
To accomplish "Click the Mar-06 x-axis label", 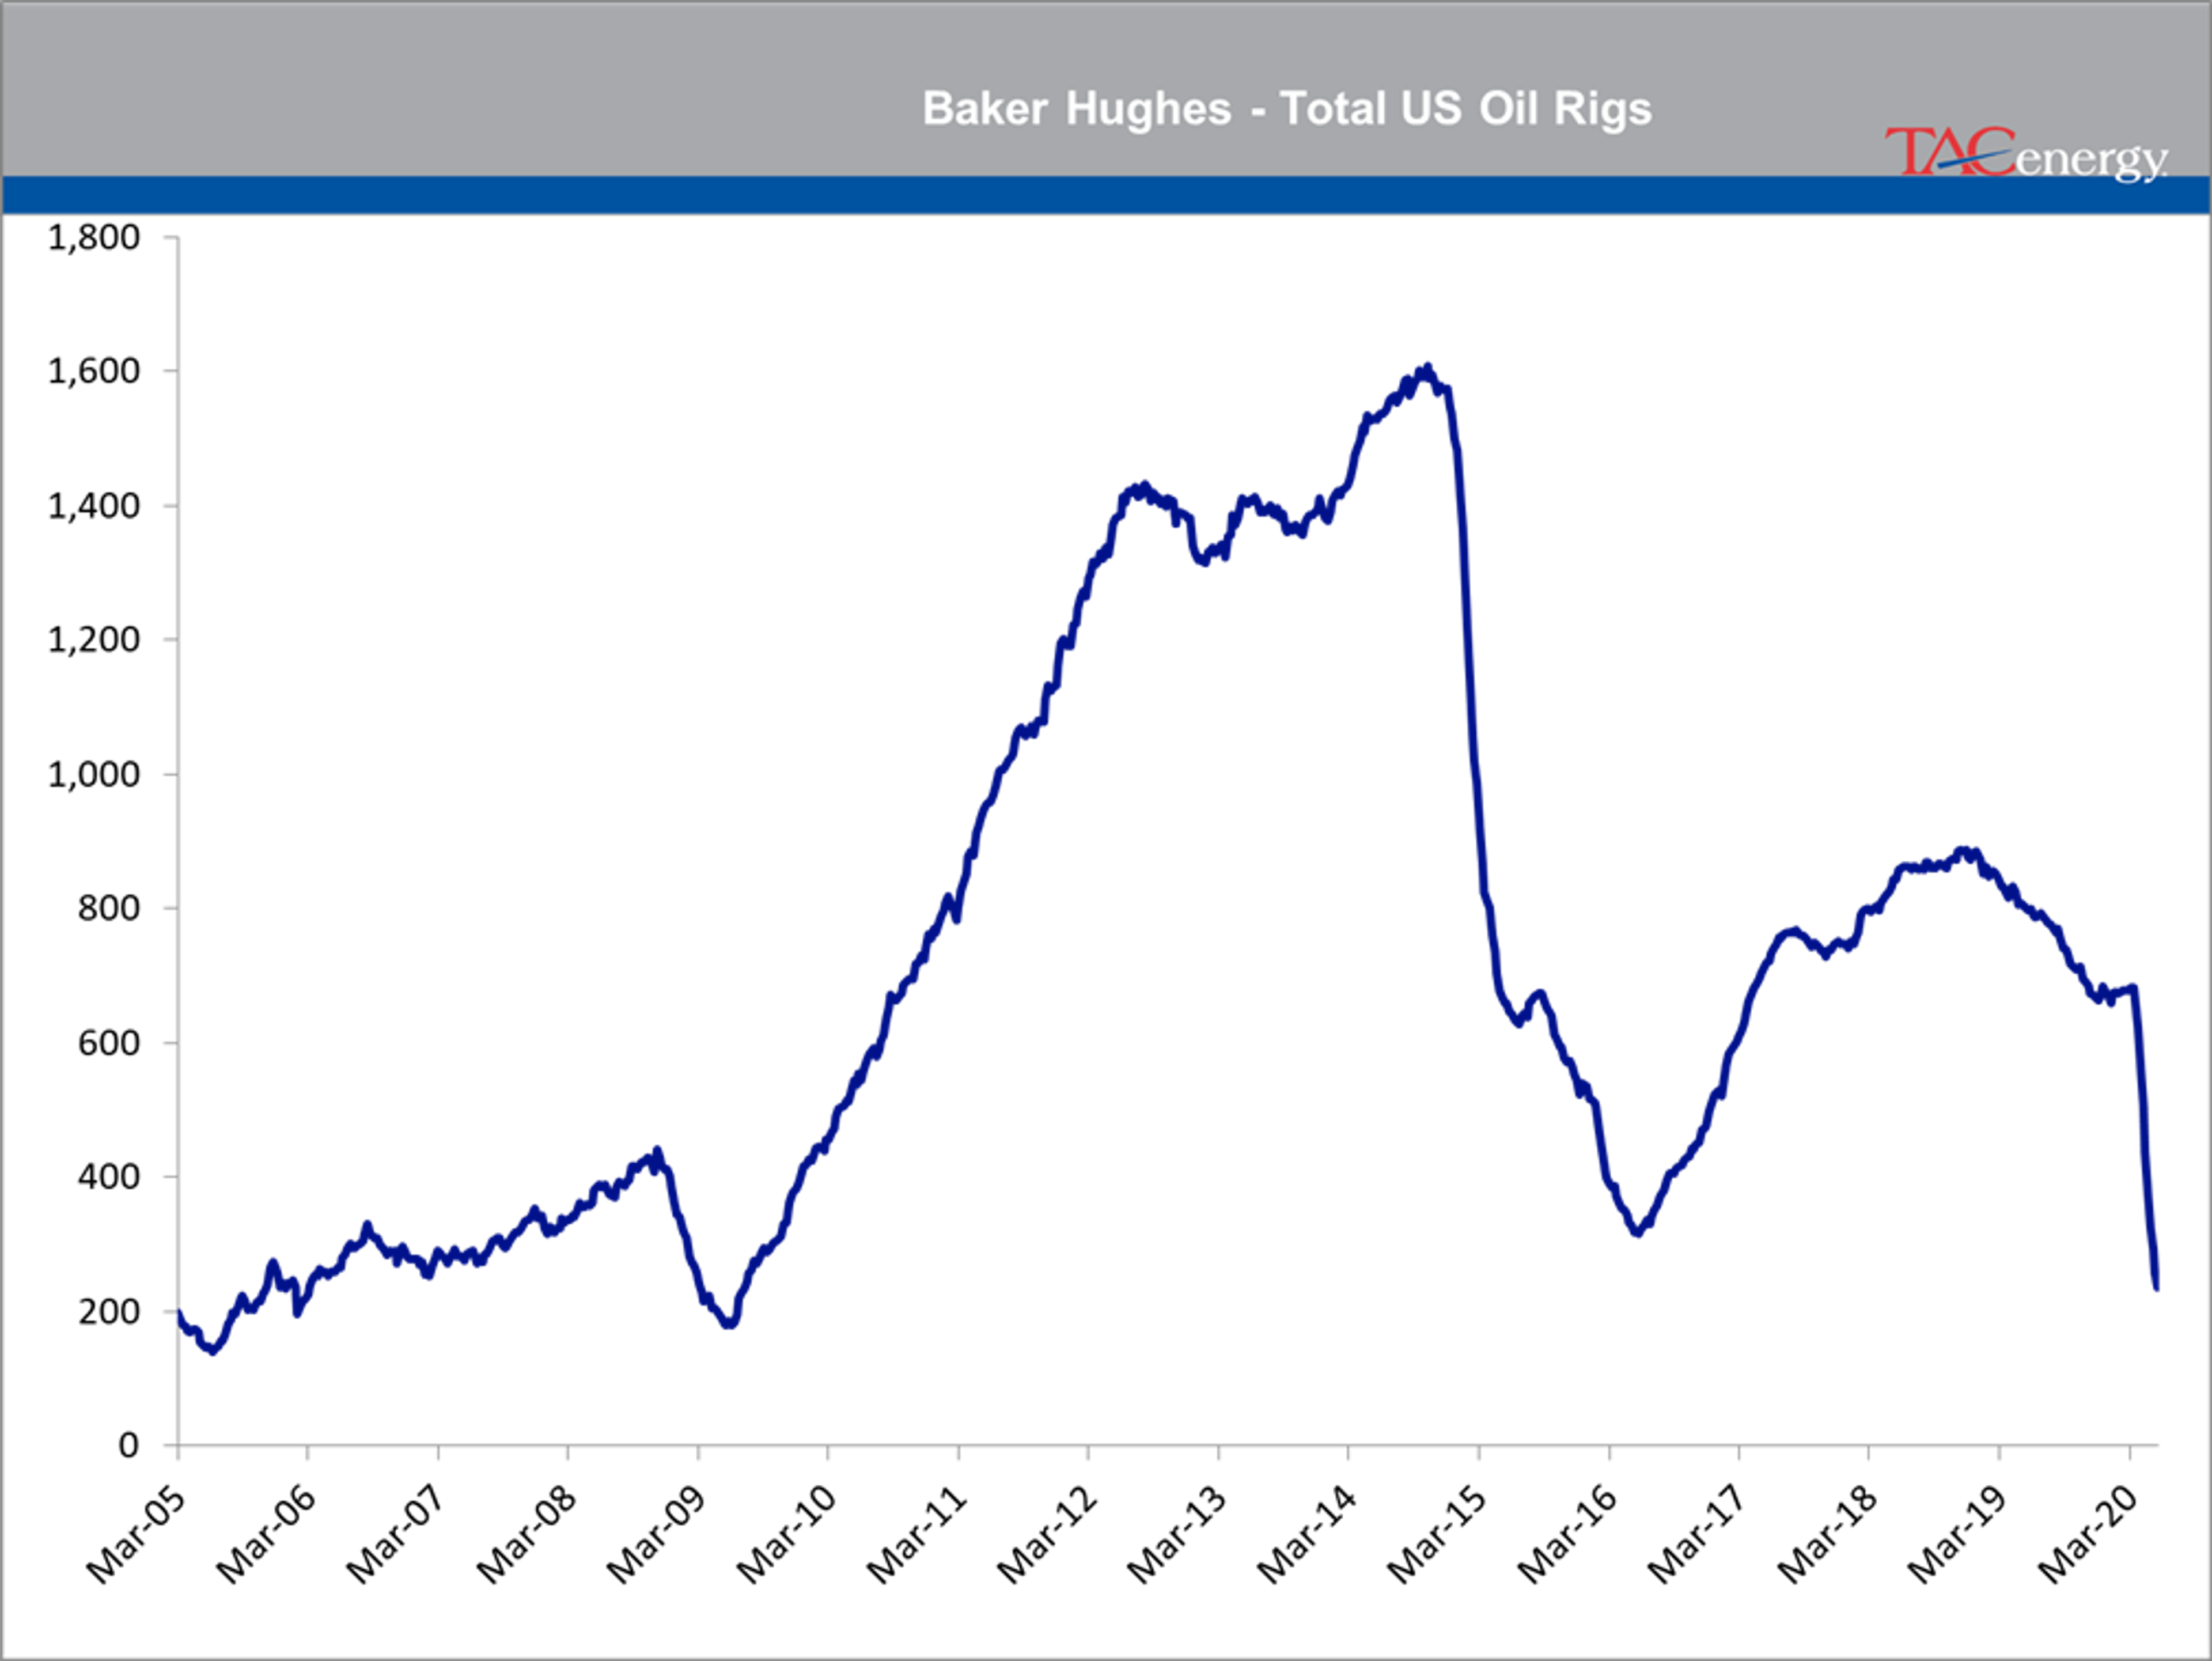I will click(x=266, y=1535).
